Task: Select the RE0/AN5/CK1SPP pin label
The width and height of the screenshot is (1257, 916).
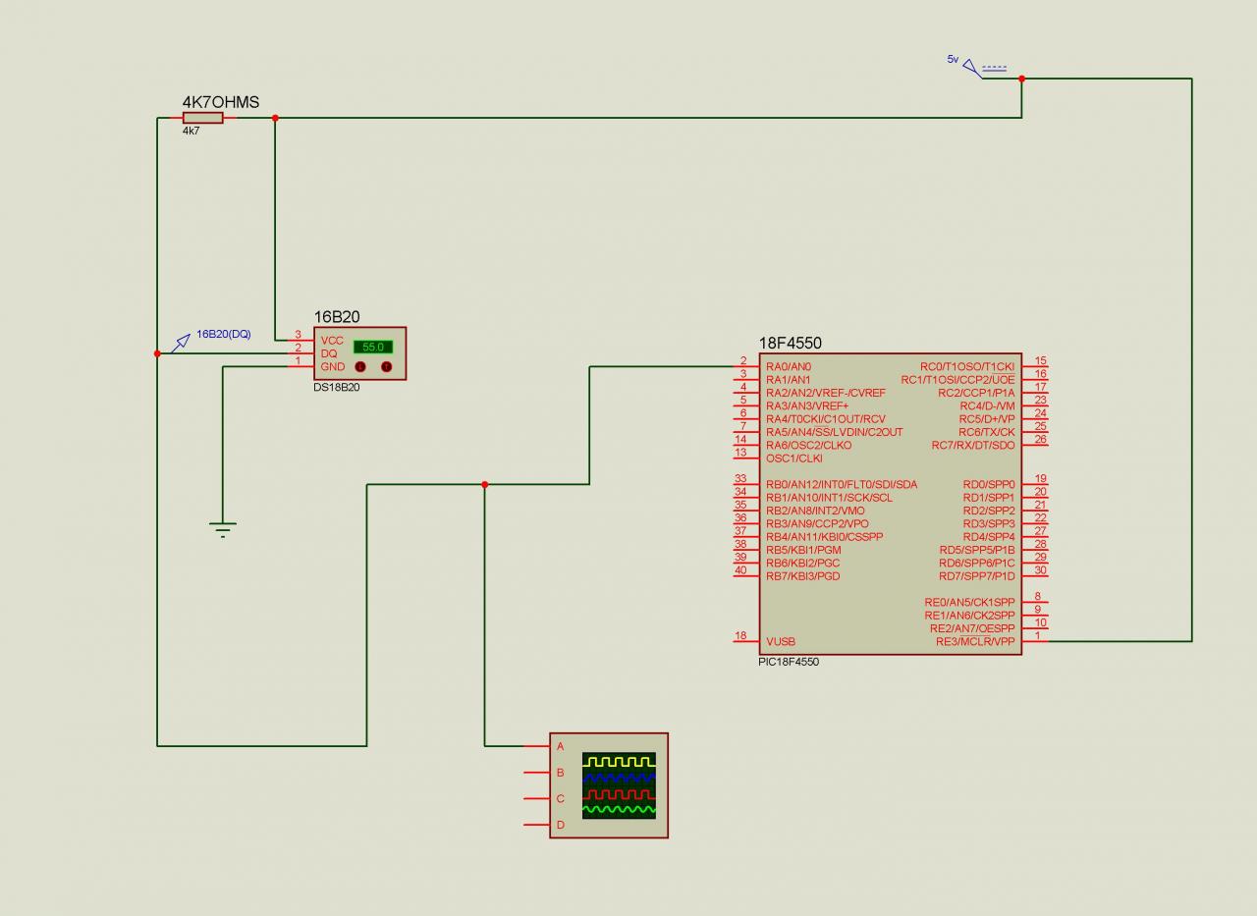Action: coord(969,603)
